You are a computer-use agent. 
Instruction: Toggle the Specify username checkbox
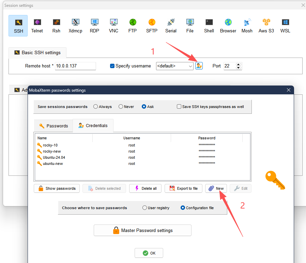point(112,66)
